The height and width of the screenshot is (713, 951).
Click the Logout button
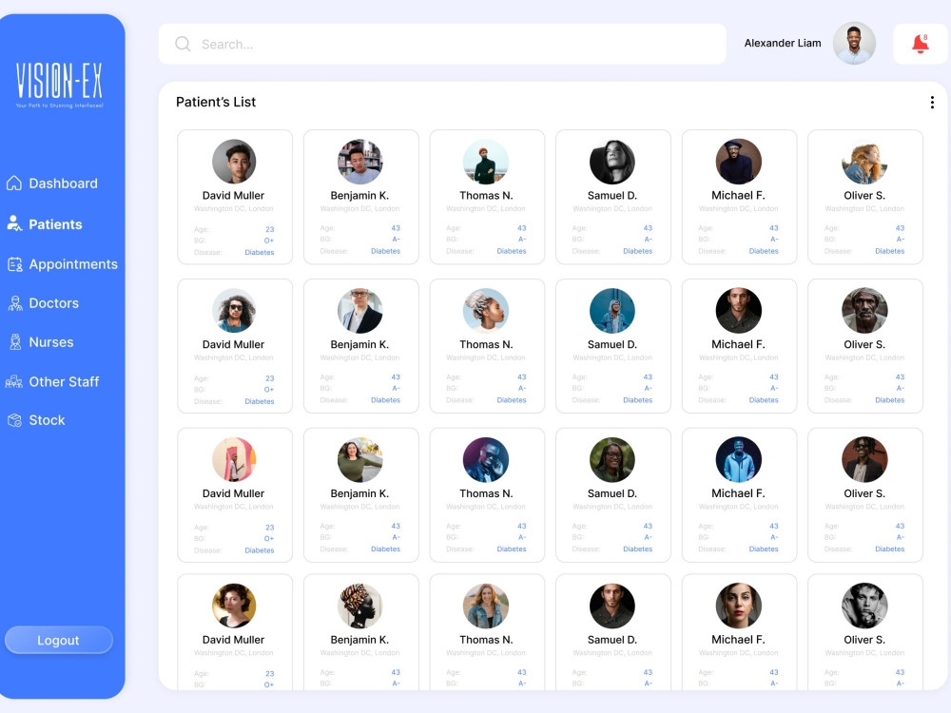pos(59,640)
